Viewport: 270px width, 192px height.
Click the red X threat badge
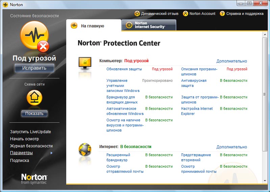click(43, 46)
